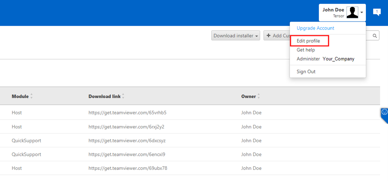Image resolution: width=388 pixels, height=181 pixels.
Task: Click John Doe owner in 6dxcsyz row
Action: [251, 141]
